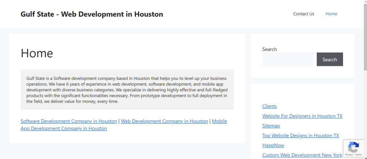Open Software Development Company in Houston link
The height and width of the screenshot is (159, 367).
[x=69, y=121]
